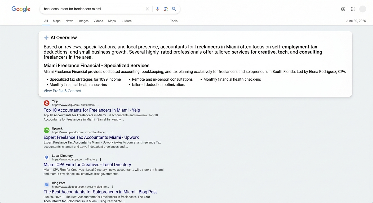Click Miami Freelance Financial - Specialized Services heading
The image size is (373, 203).
tap(96, 66)
